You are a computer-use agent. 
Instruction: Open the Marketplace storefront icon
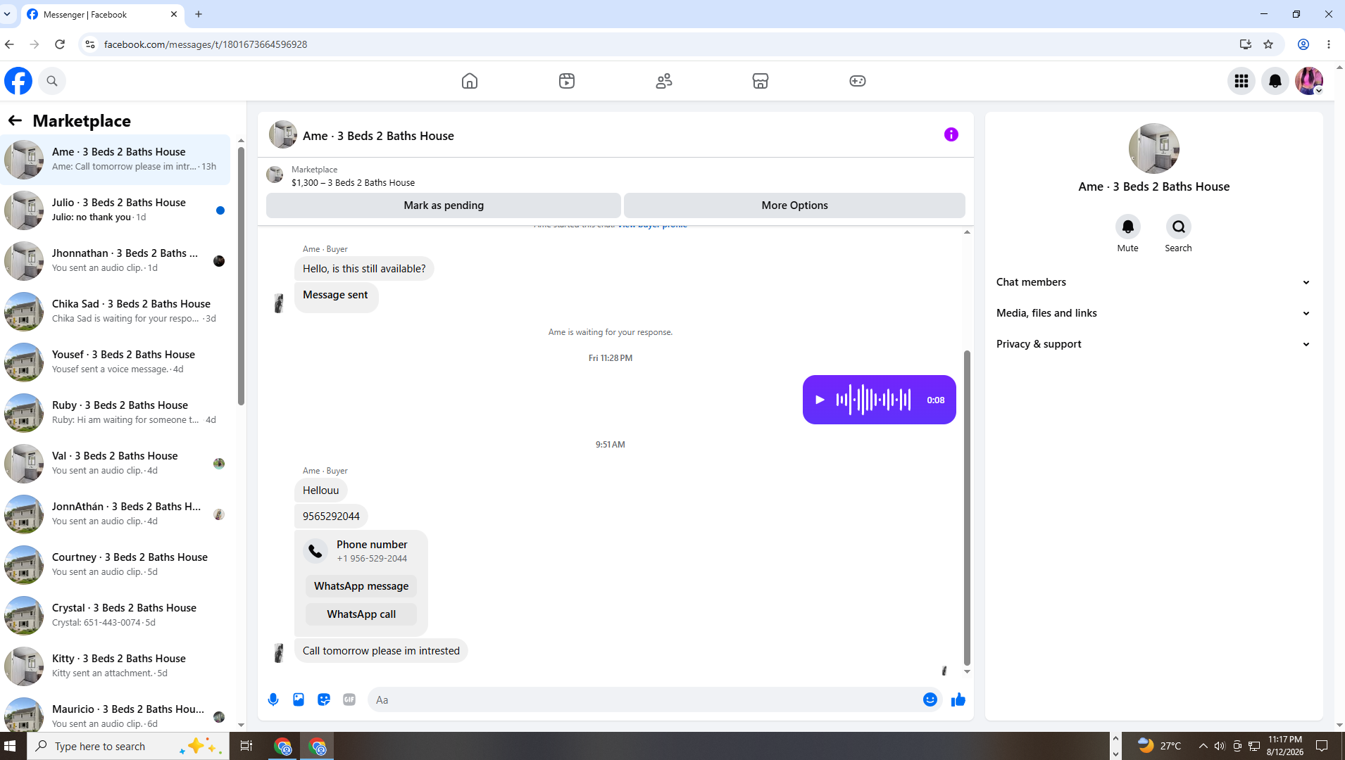coord(761,81)
